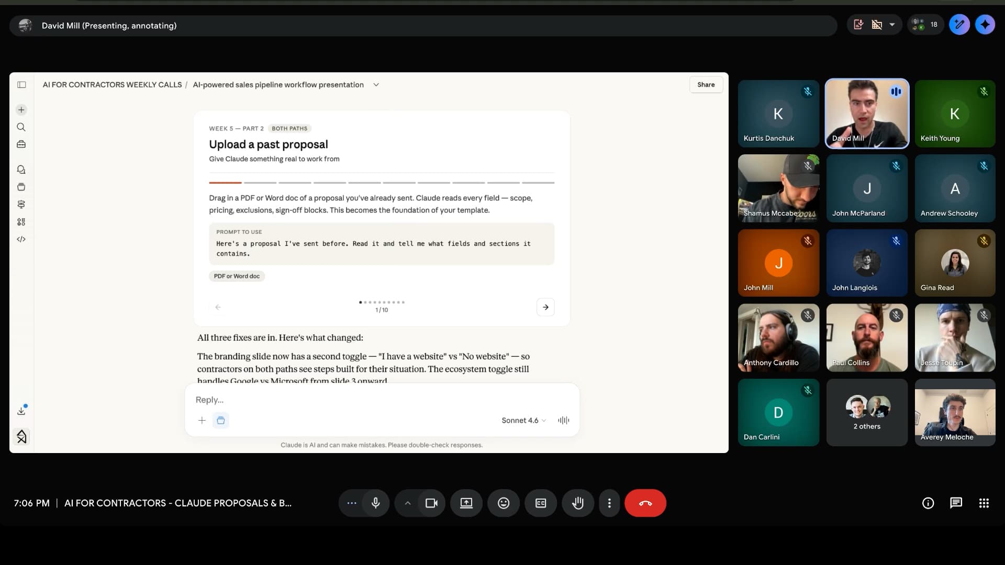Open search in the Claude sidebar
Image resolution: width=1005 pixels, height=565 pixels.
click(21, 127)
